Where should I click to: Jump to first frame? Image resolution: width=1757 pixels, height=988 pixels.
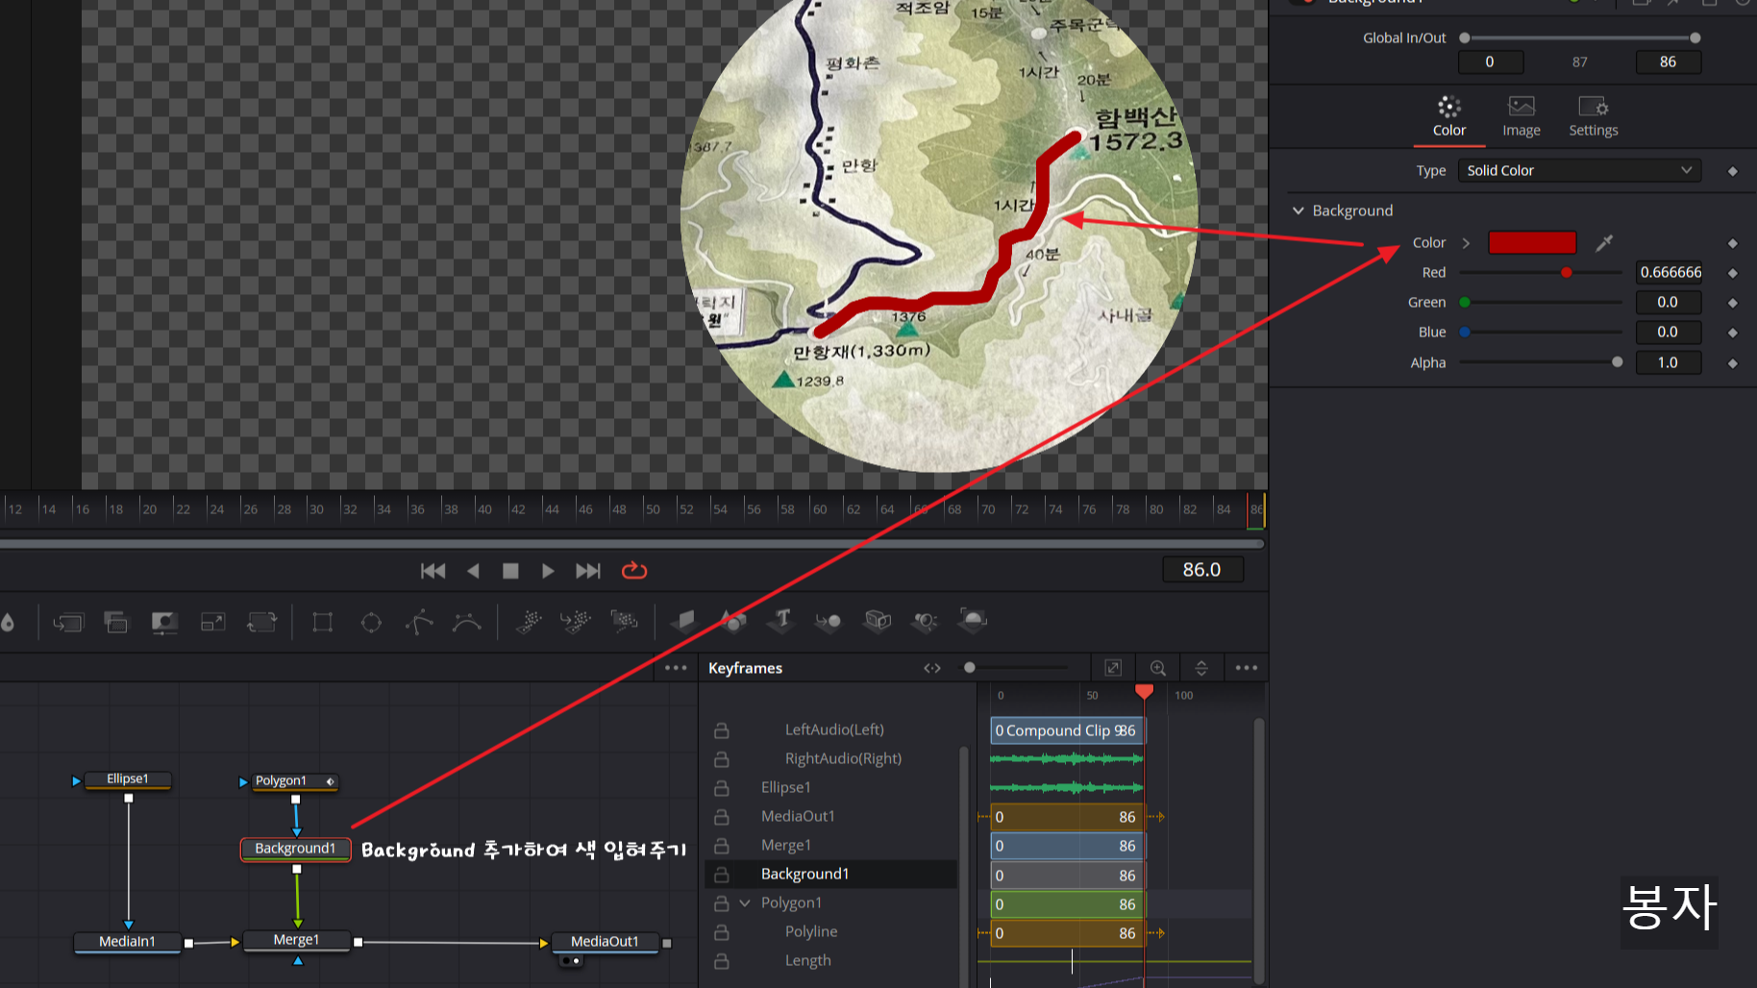pos(433,571)
